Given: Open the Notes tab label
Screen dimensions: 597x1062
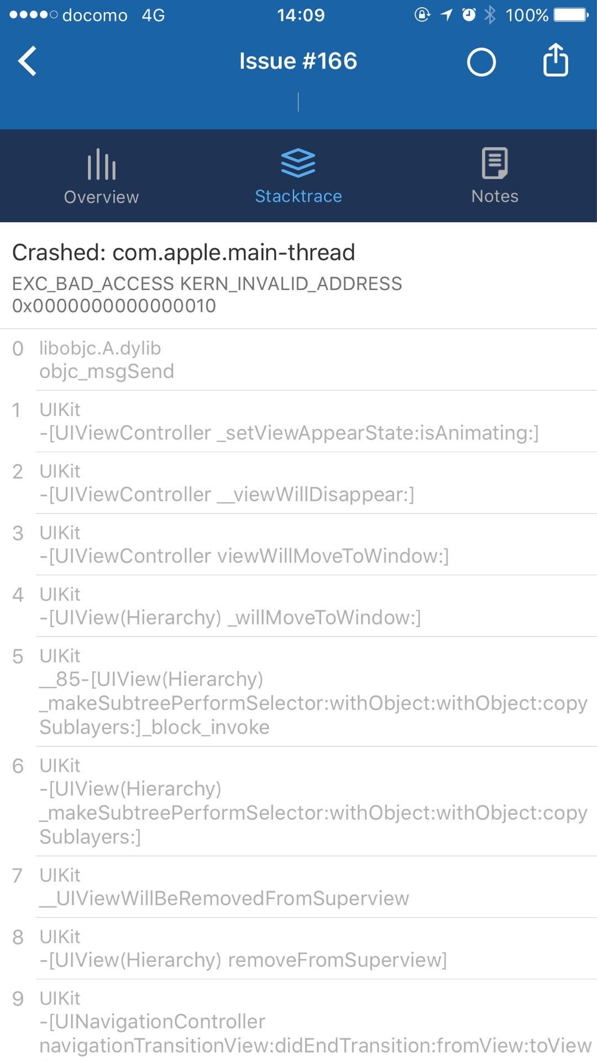Looking at the screenshot, I should [x=495, y=196].
